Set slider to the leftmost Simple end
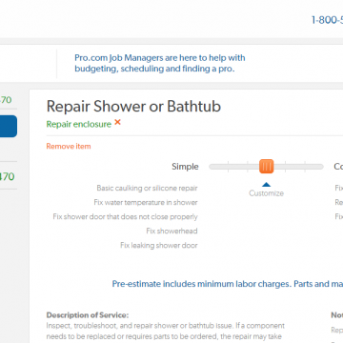 211,167
